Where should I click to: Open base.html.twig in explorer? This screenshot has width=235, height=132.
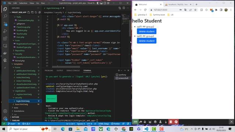(22, 104)
